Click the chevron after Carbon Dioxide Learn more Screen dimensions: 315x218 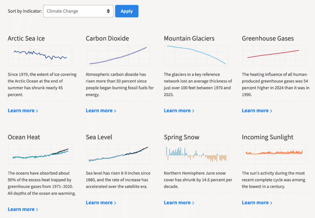pyautogui.click(x=115, y=111)
